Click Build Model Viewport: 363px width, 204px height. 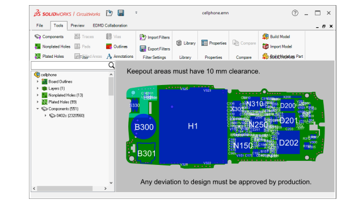coord(276,36)
